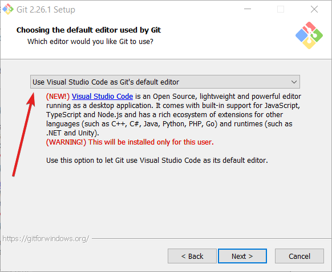Close the Git 2.26.1 Setup window

coord(314,9)
